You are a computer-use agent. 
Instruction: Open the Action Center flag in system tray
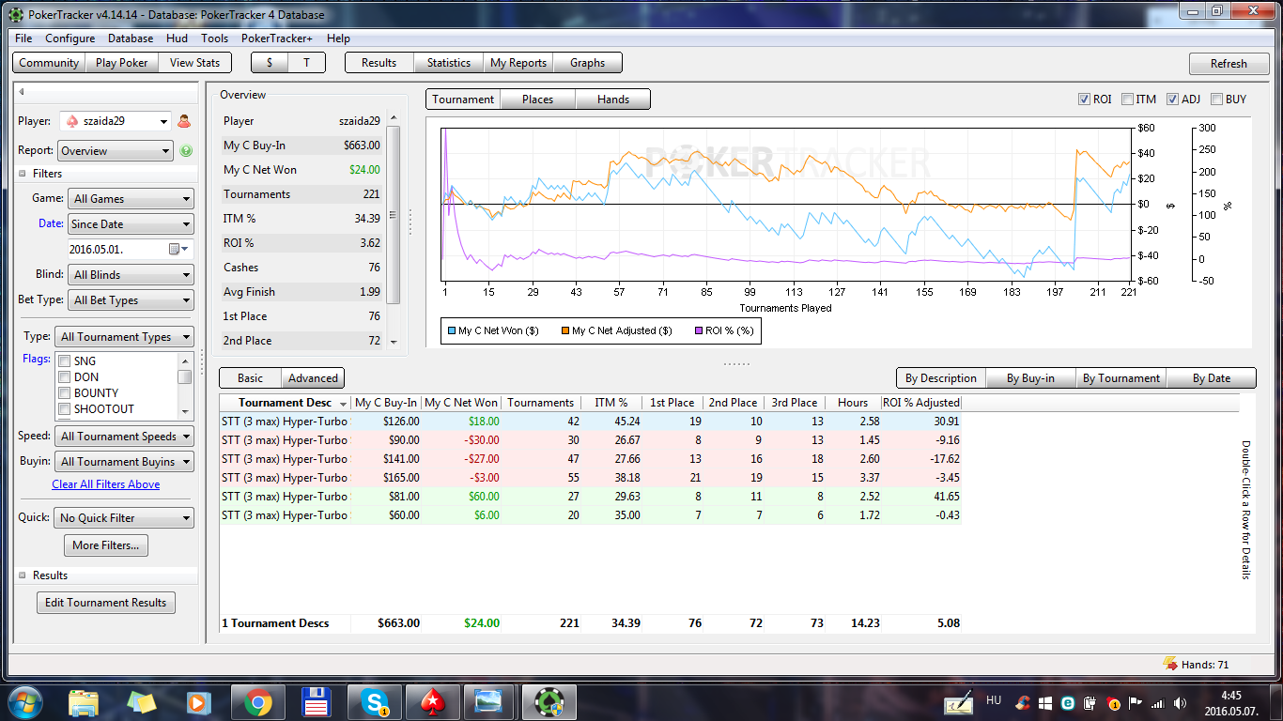point(1136,703)
